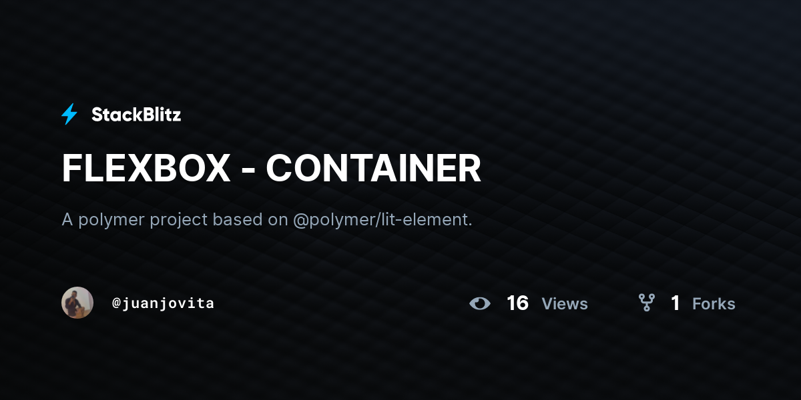The image size is (801, 400).
Task: Click the Forks label
Action: coord(714,304)
